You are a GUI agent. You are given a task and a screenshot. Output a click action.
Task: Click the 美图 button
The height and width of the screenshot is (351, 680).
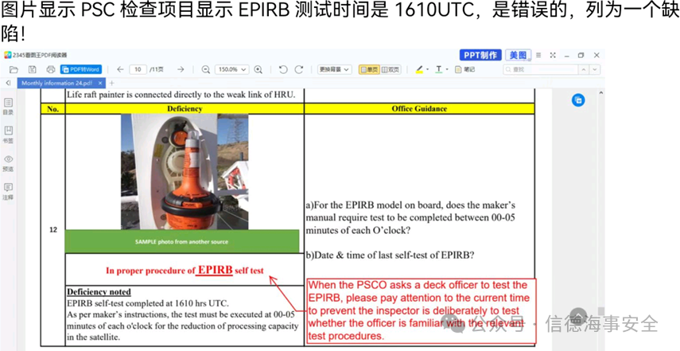(x=519, y=55)
